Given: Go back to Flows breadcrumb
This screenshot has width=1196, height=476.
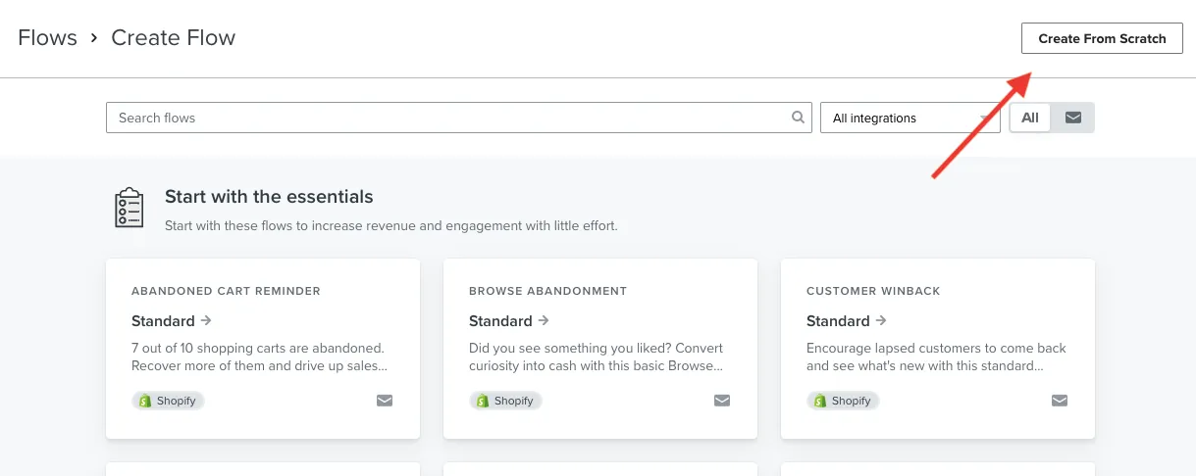Looking at the screenshot, I should click(47, 38).
